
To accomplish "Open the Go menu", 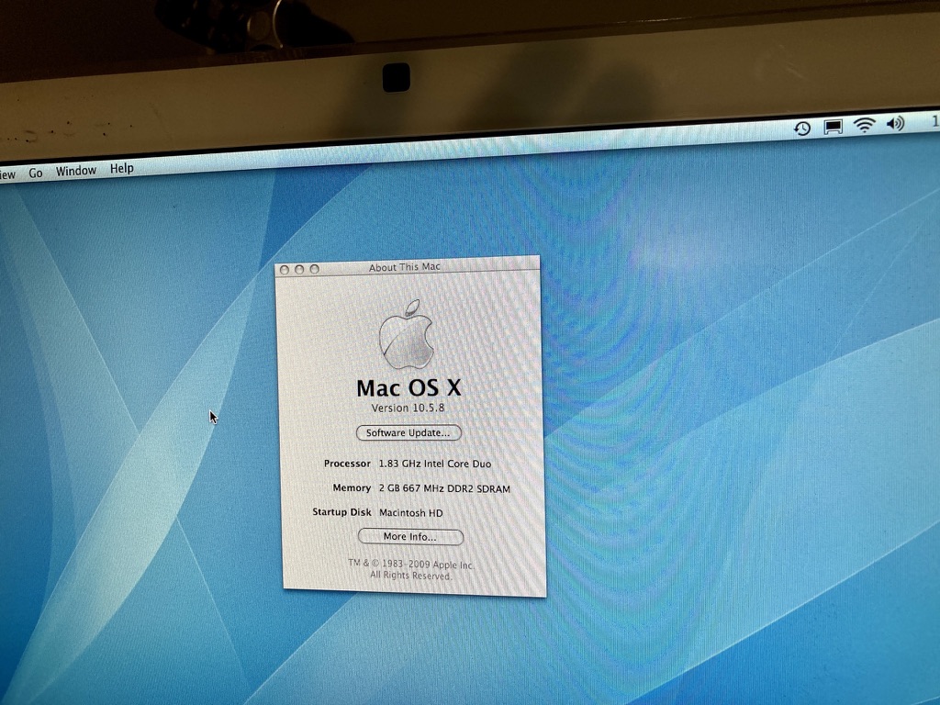I will 36,173.
